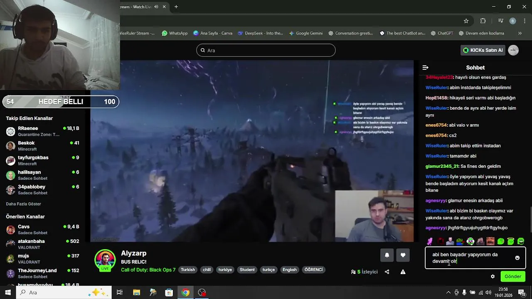Bookmark this page with star icon
The width and height of the screenshot is (532, 299).
(x=466, y=21)
